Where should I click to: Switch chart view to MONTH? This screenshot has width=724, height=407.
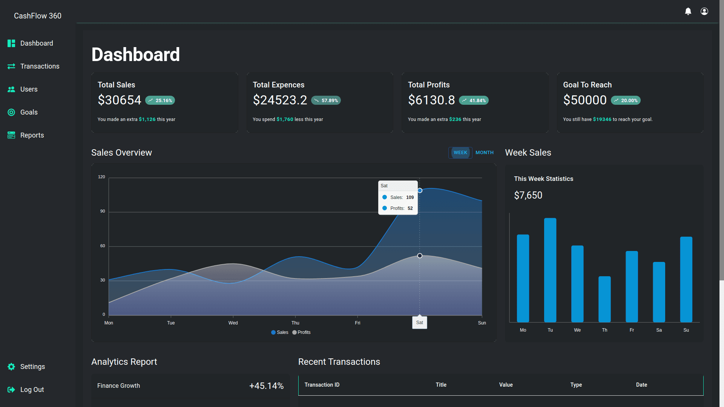pos(484,153)
